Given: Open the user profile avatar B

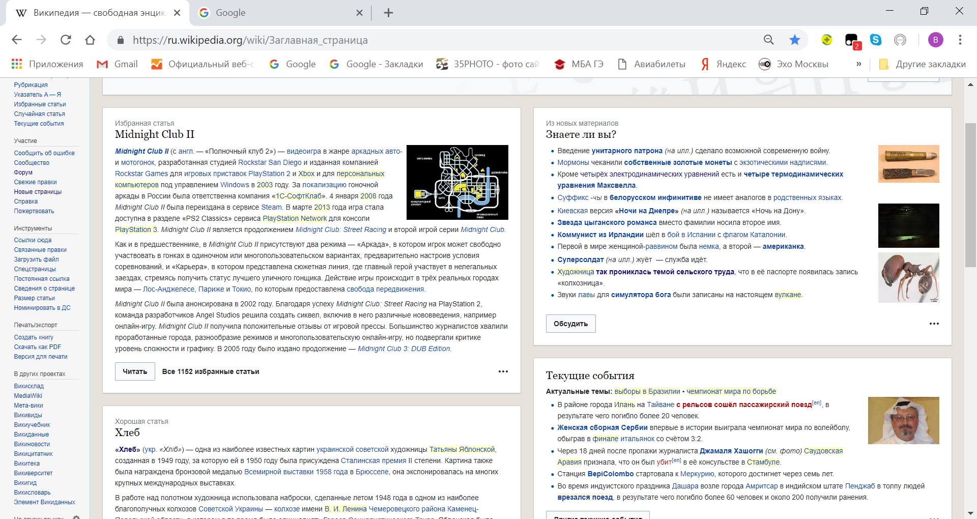Looking at the screenshot, I should 935,40.
